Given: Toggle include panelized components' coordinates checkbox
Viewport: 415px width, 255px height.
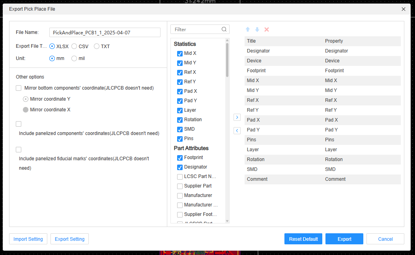Looking at the screenshot, I should tap(19, 124).
